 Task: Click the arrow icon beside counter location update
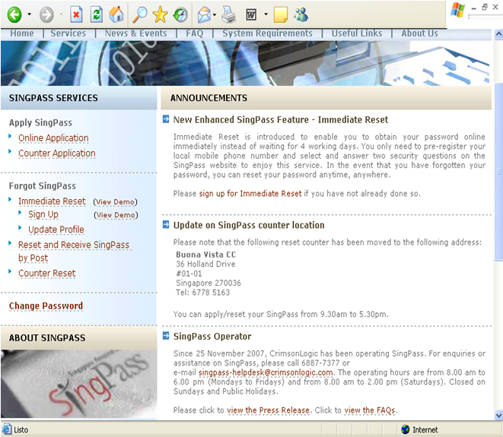(166, 225)
